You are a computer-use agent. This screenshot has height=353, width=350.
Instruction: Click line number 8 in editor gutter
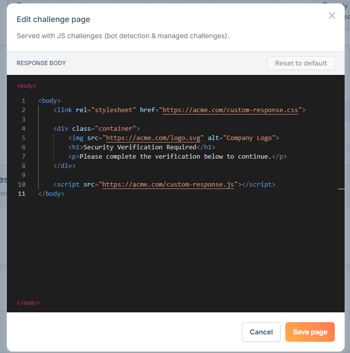23,166
